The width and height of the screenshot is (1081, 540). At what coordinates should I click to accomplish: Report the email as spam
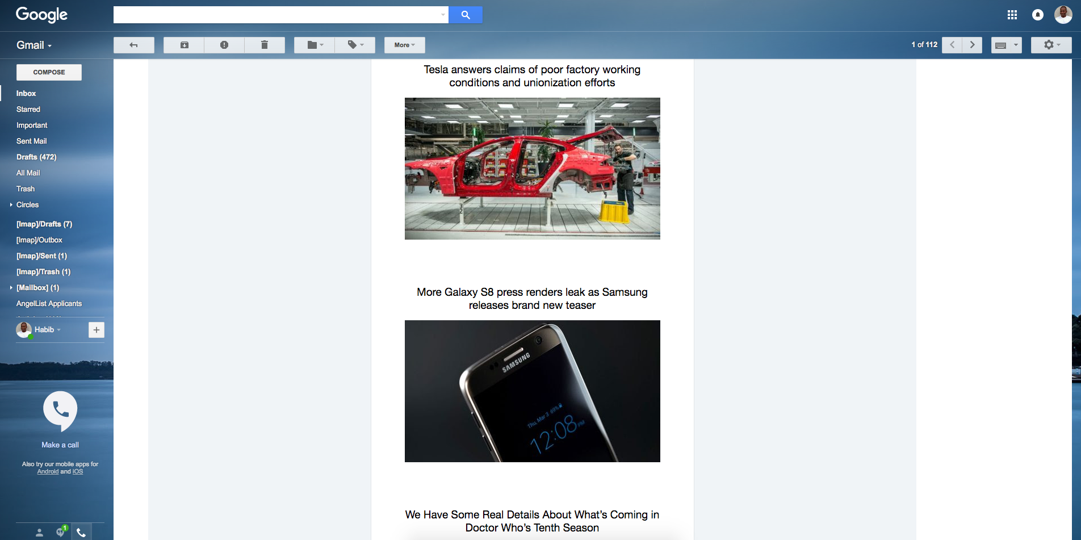coord(224,45)
